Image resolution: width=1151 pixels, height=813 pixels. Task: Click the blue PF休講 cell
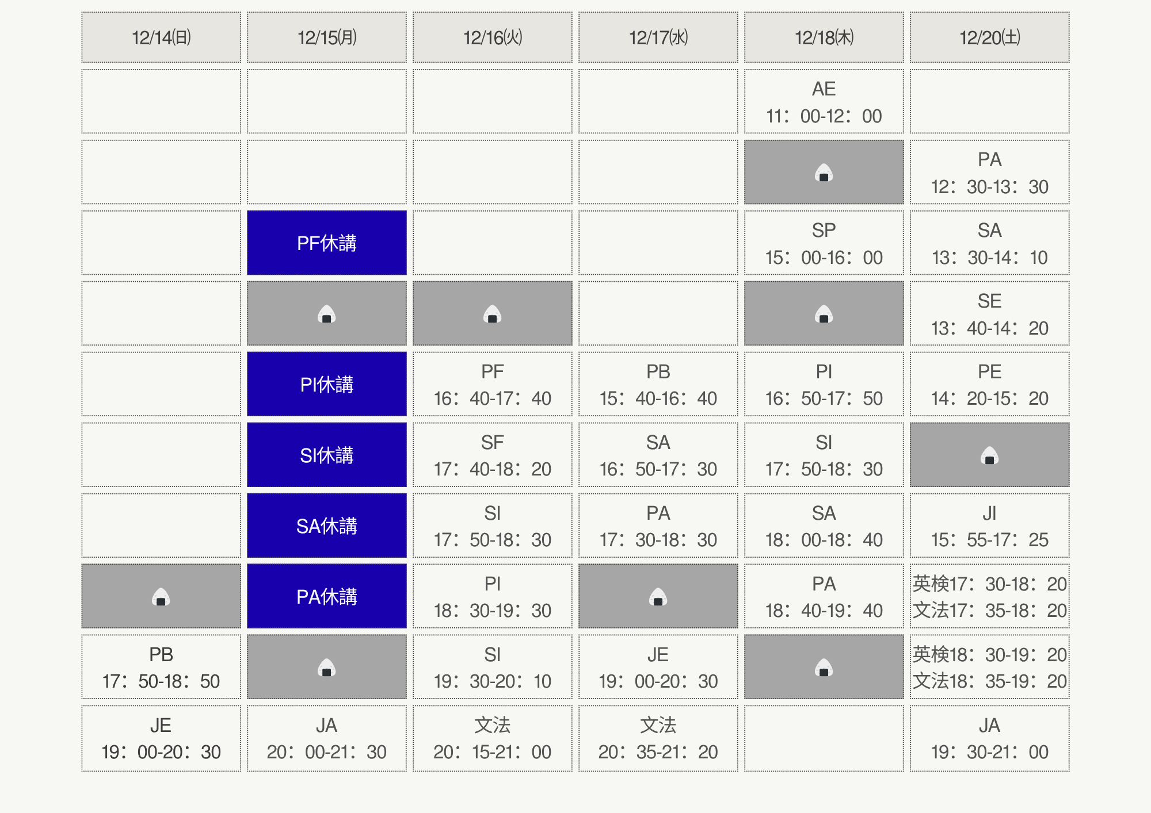[326, 243]
